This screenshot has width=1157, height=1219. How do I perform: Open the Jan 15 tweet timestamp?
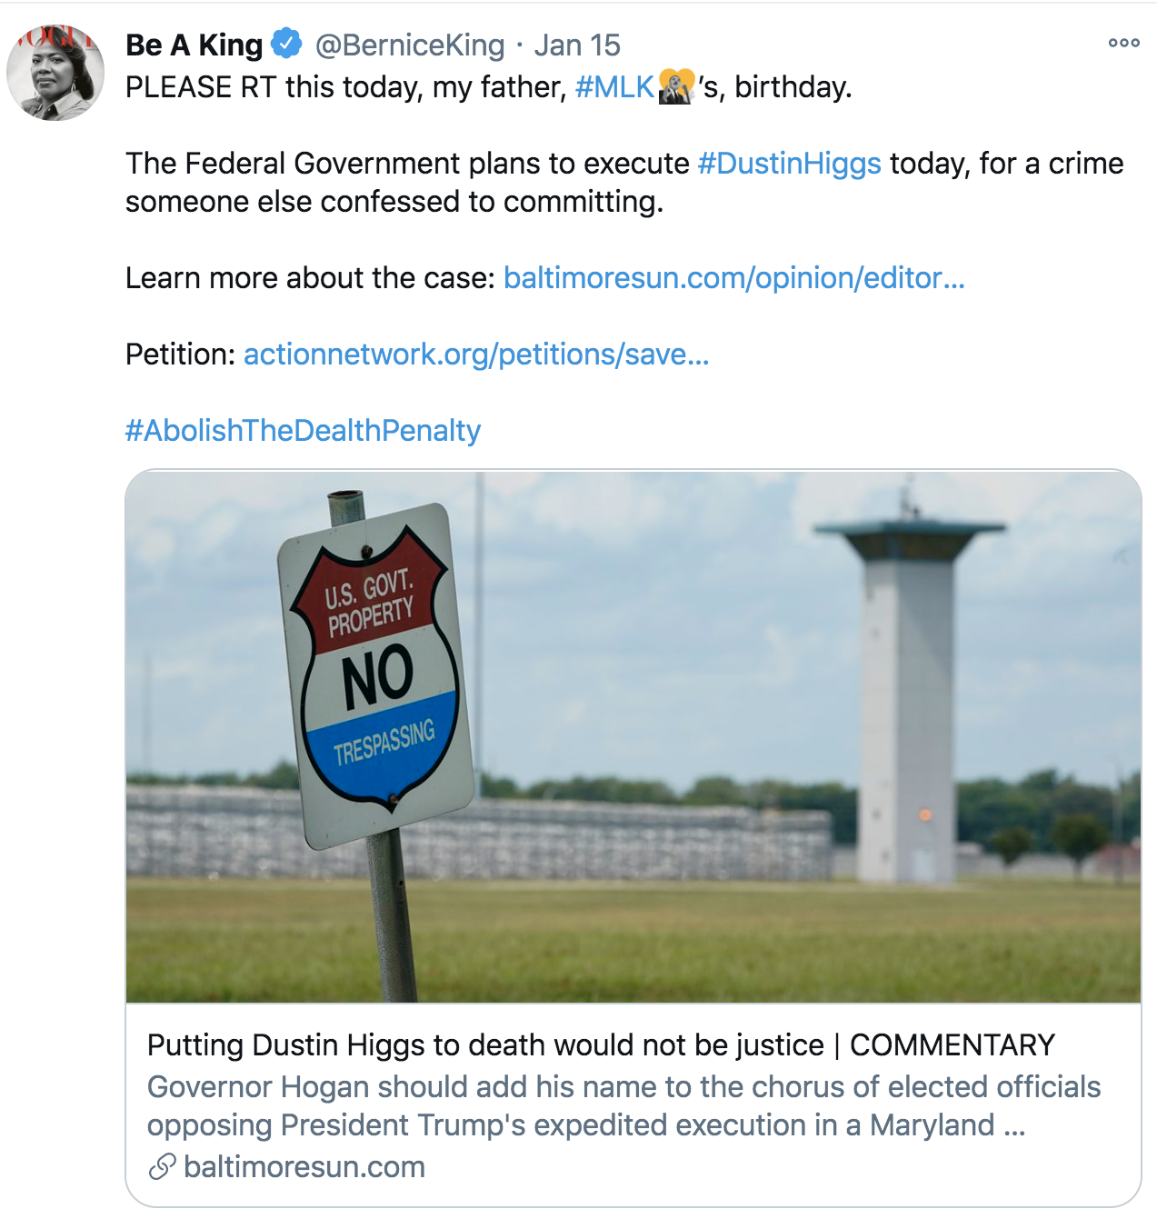pos(577,45)
